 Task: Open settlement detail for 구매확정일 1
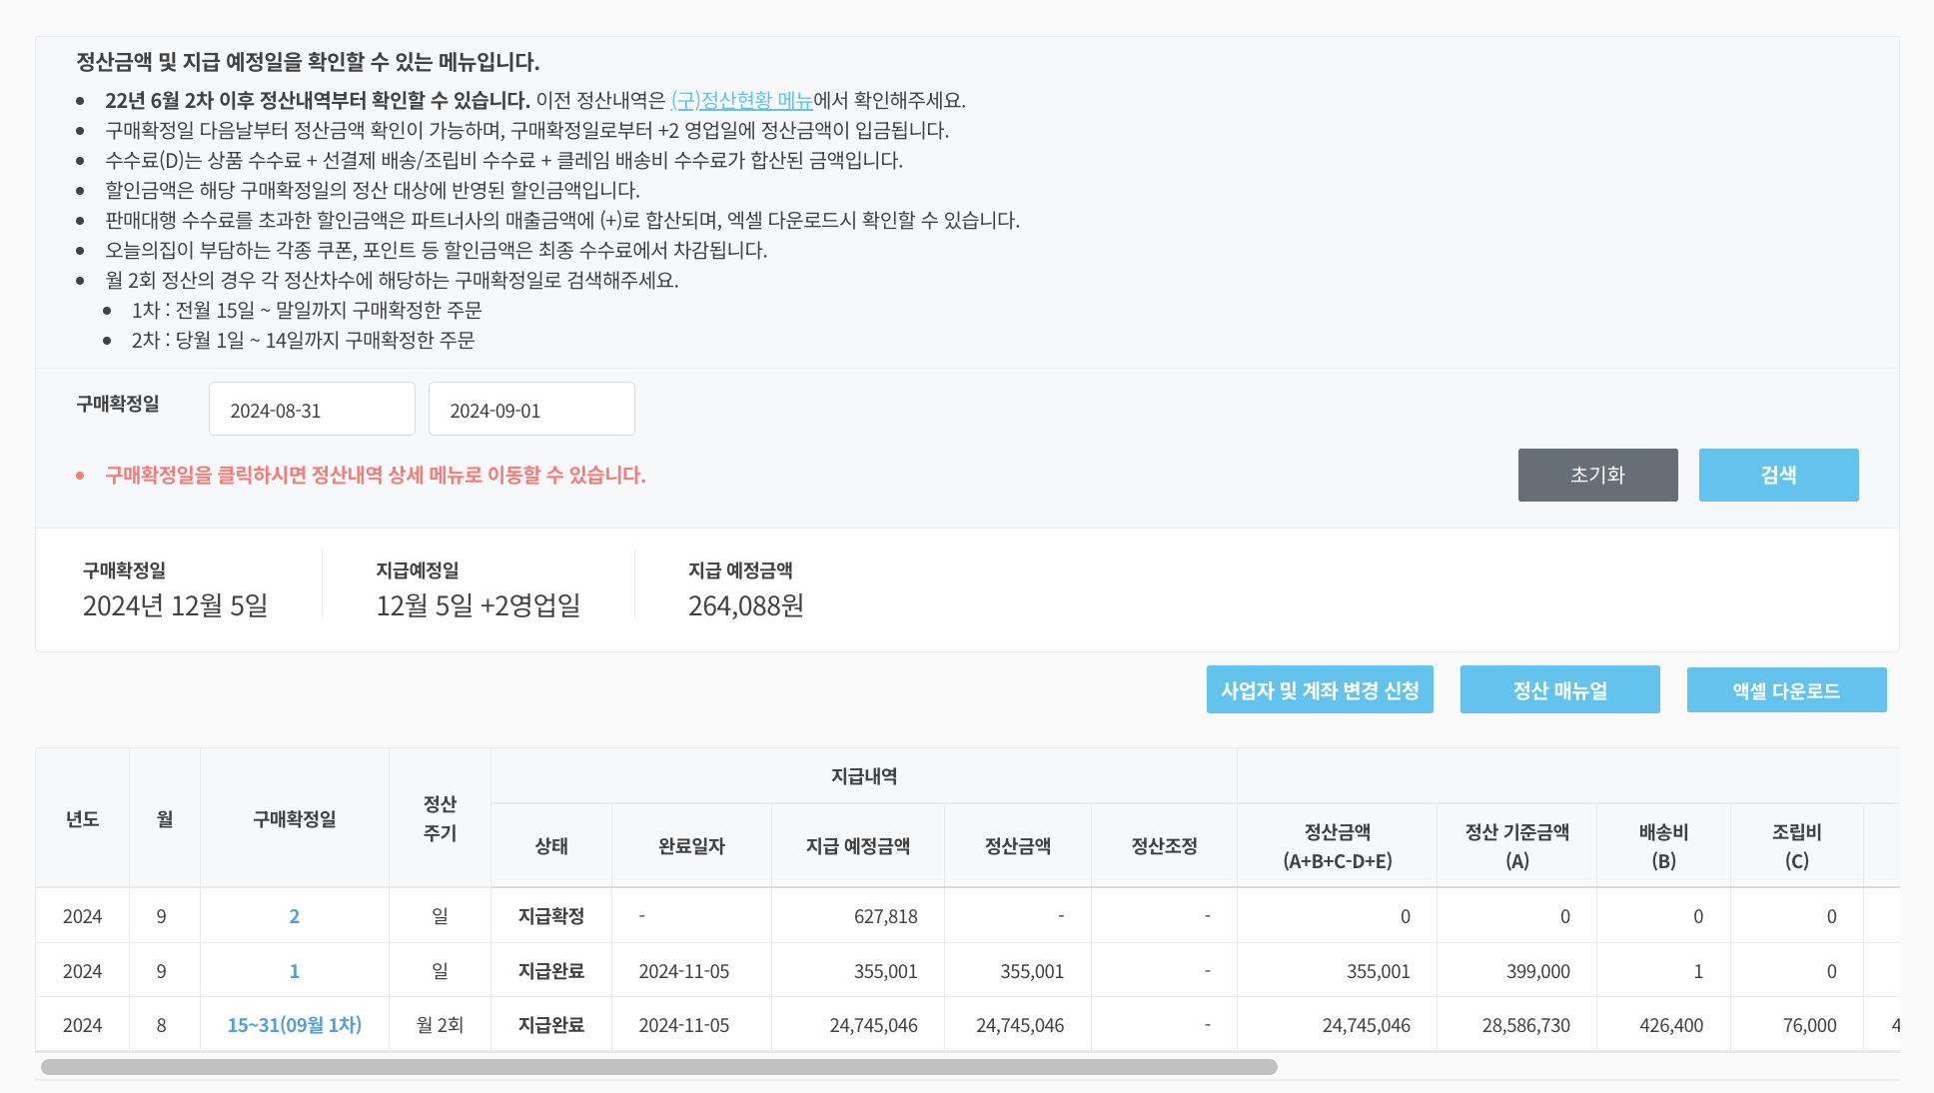(x=294, y=970)
